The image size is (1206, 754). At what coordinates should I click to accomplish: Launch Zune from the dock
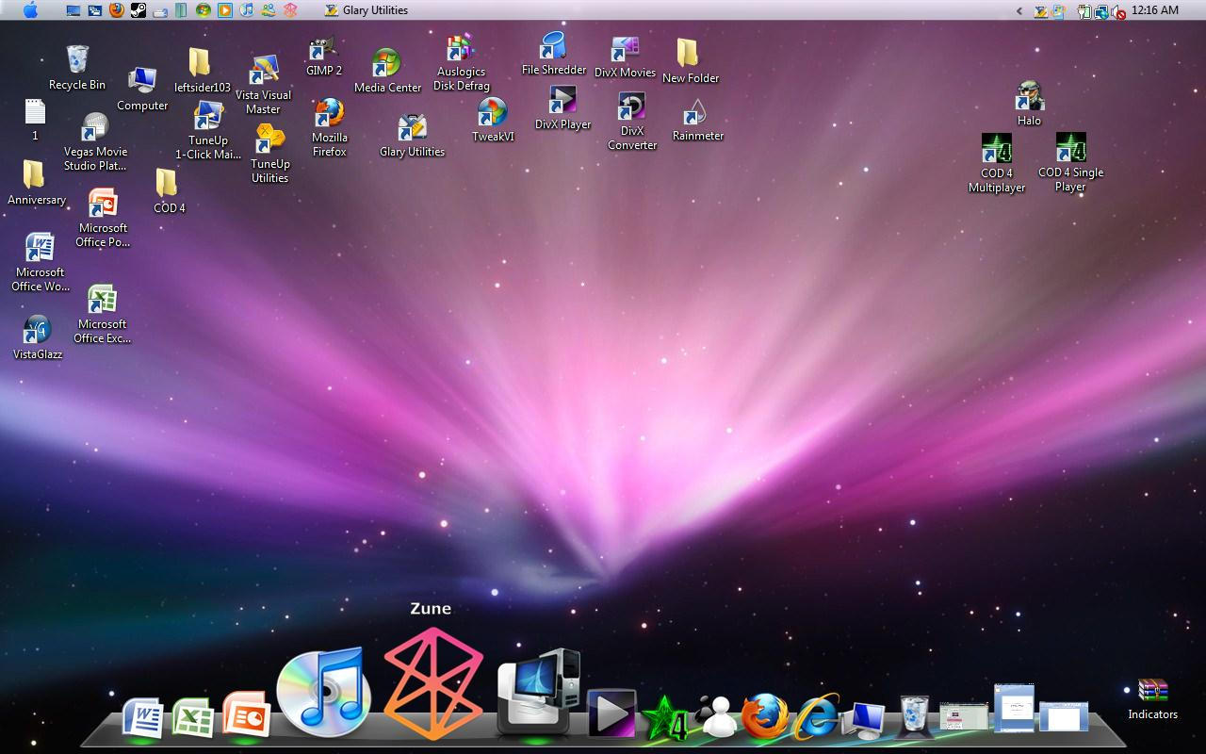tap(433, 683)
